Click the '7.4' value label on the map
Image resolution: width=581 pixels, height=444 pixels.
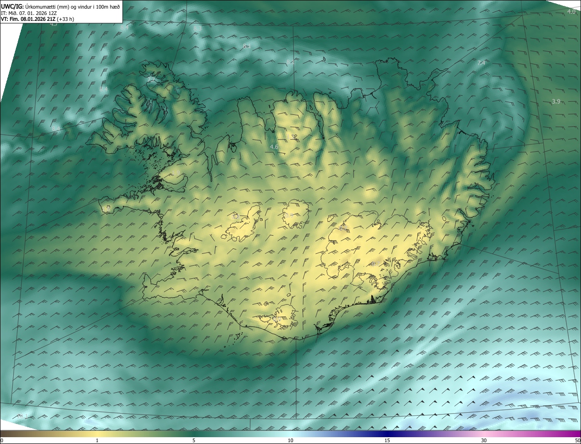481,63
